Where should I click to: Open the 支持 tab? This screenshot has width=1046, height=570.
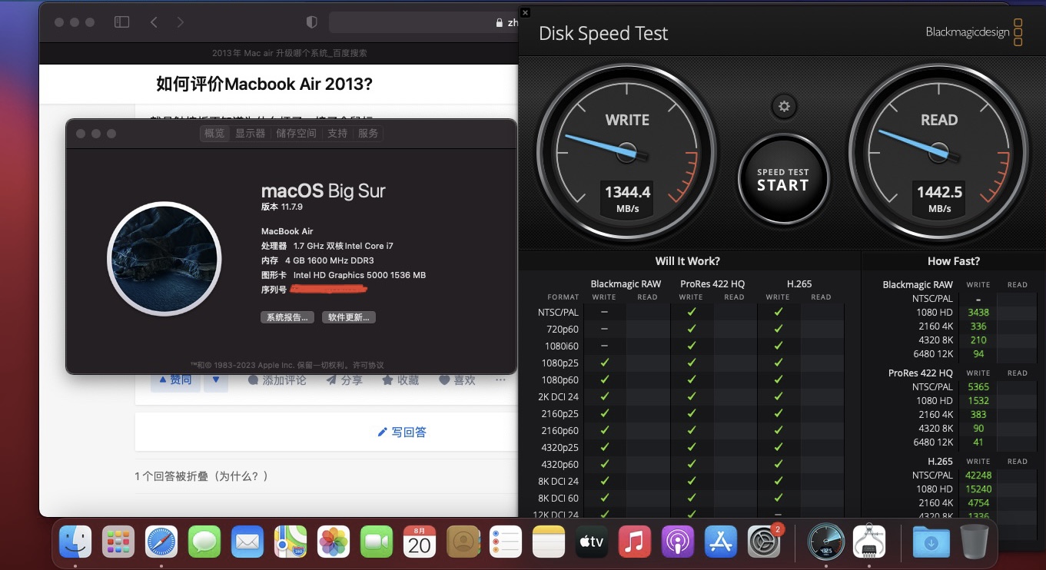337,134
